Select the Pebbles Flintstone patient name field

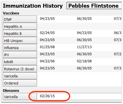(x=94, y=6)
